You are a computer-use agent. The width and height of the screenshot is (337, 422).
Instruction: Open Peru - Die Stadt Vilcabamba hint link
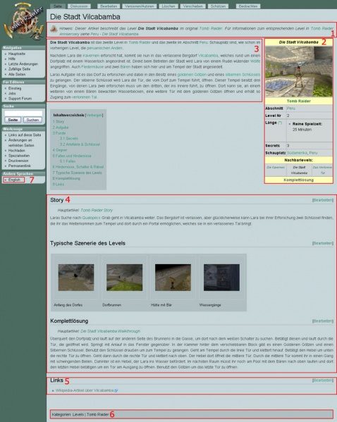(114, 35)
